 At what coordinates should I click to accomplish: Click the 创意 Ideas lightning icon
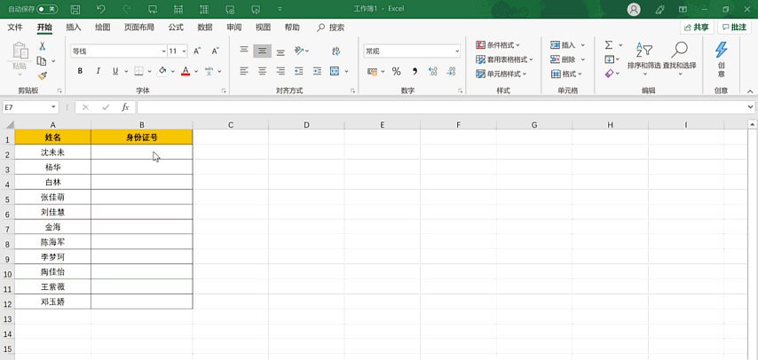click(x=721, y=57)
